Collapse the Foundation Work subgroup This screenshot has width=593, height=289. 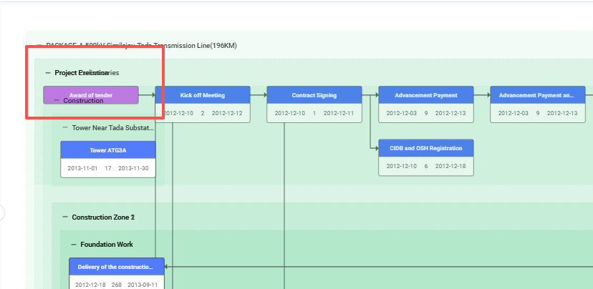tap(74, 245)
